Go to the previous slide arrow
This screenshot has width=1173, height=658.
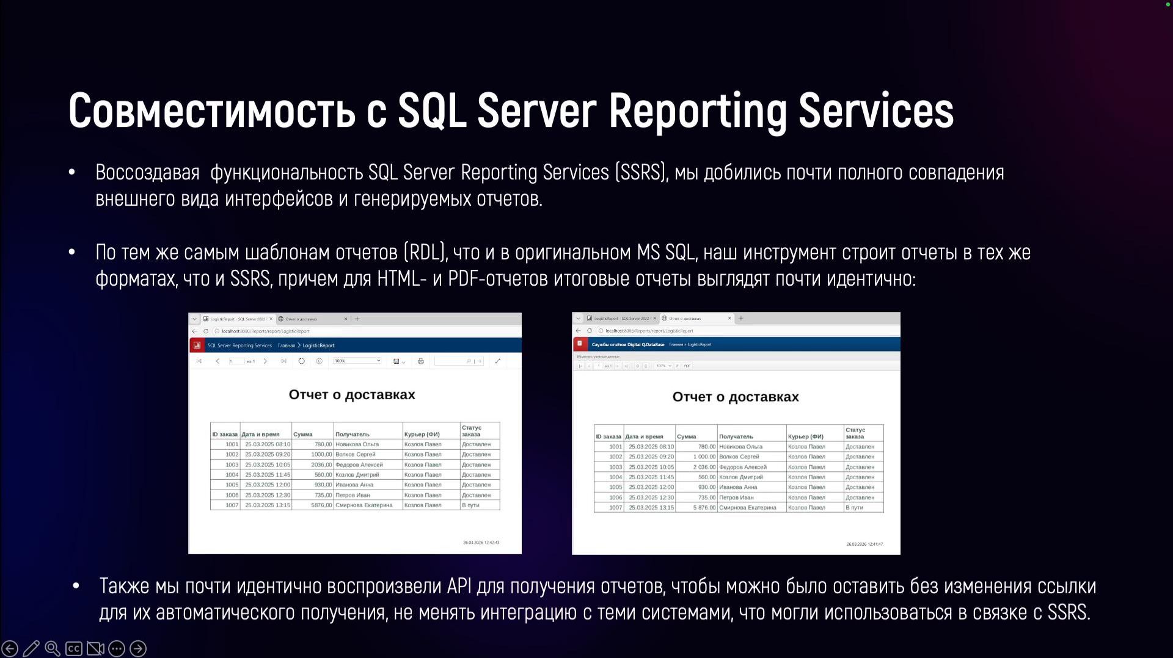click(10, 648)
